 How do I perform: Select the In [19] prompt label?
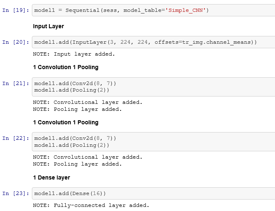(x=16, y=10)
